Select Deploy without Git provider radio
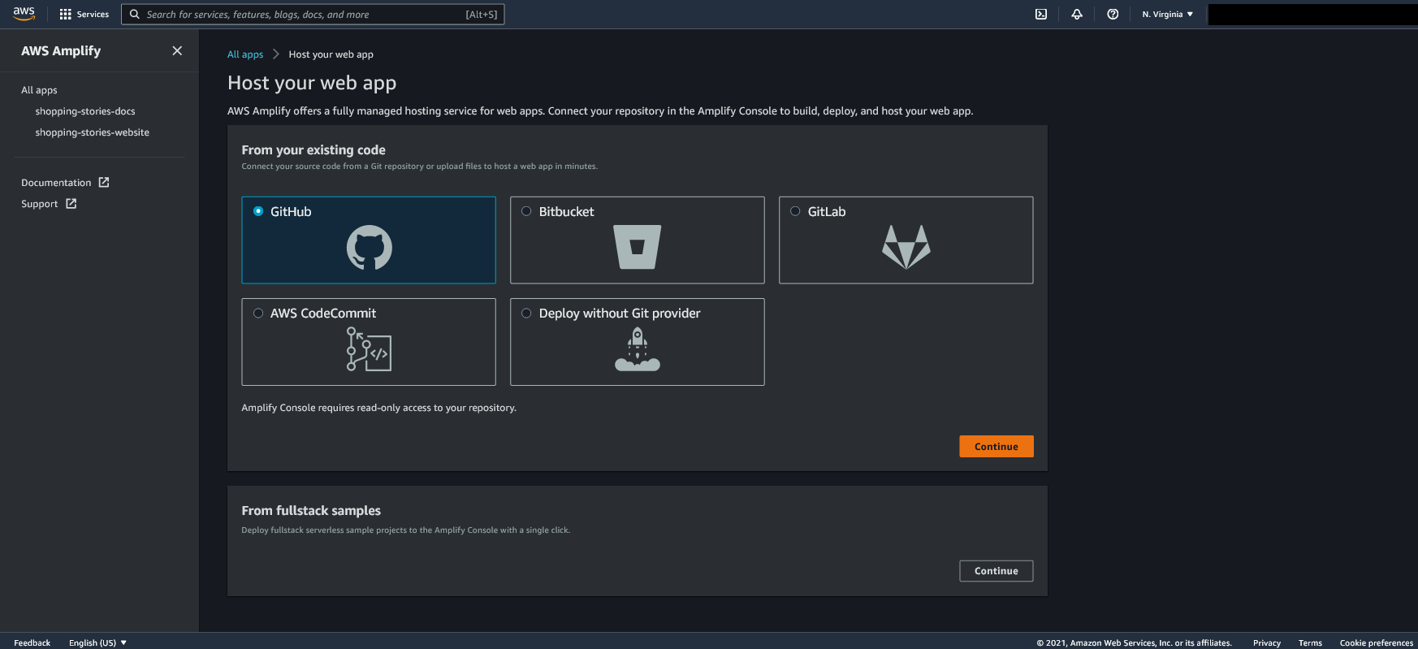Viewport: 1418px width, 649px height. (x=526, y=314)
